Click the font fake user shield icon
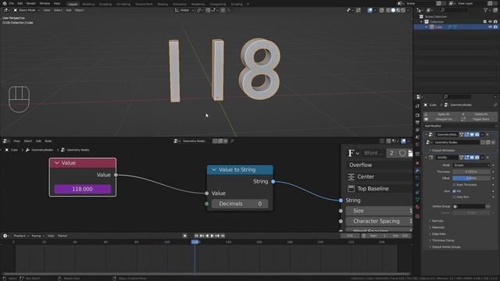 coord(402,153)
